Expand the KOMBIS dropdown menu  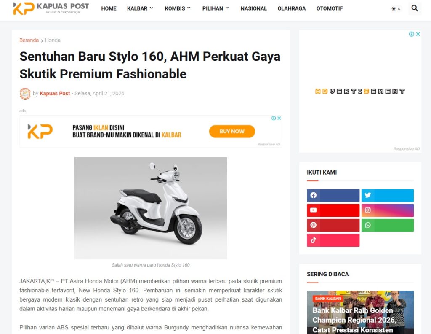pyautogui.click(x=178, y=8)
